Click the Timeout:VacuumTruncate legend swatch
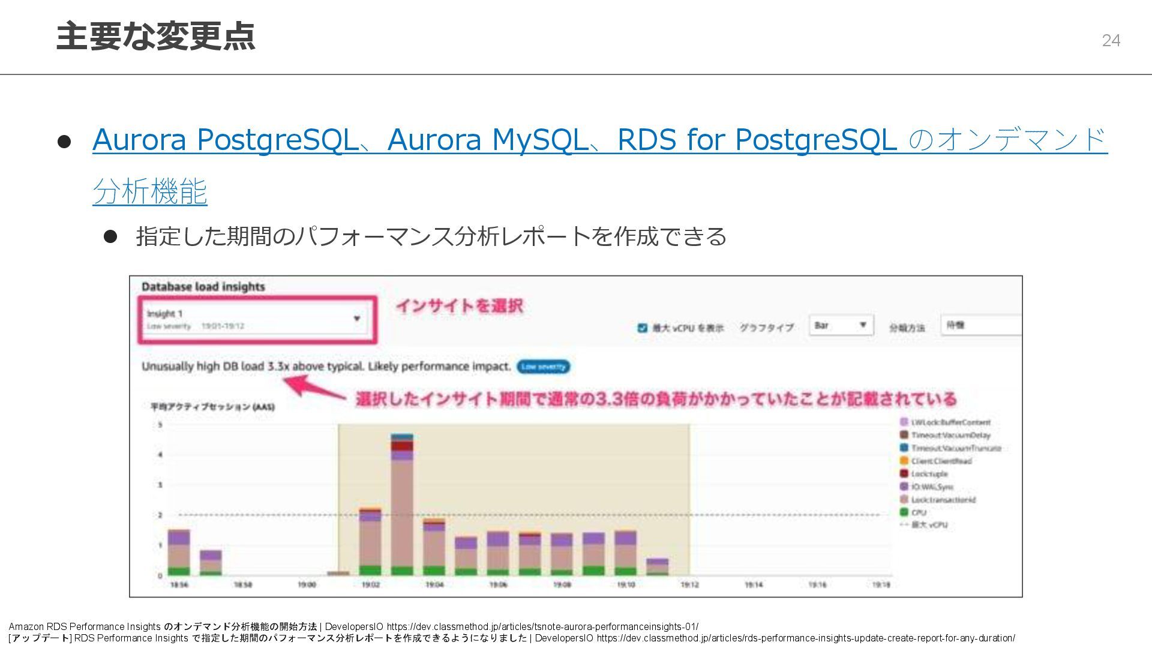 [904, 448]
